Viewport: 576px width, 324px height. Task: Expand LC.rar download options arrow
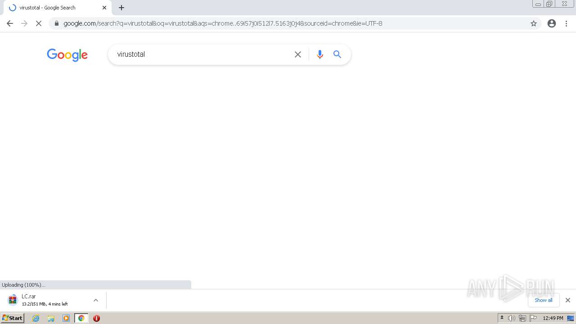pos(96,300)
